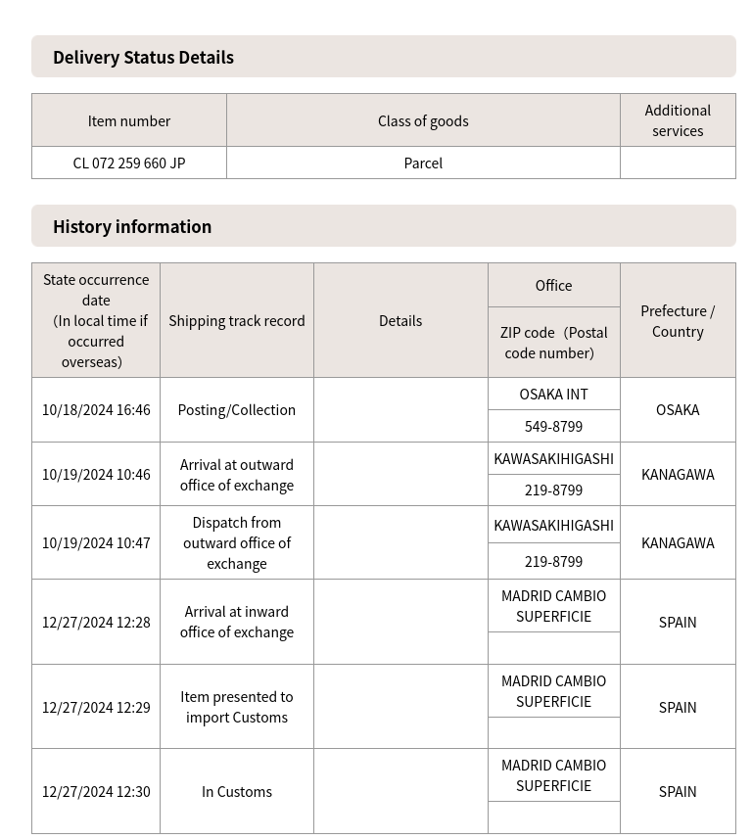Click Item presented to import Customs
Screen dimensions: 752x840
(x=237, y=707)
